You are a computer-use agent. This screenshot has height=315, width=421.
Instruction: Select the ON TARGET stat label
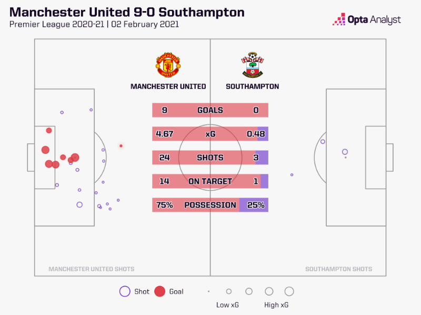(210, 181)
